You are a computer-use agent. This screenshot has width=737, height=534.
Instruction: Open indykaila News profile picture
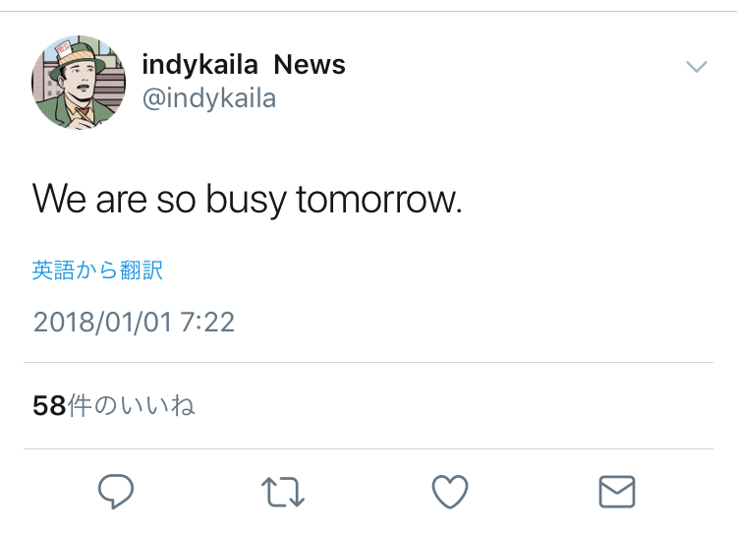(79, 83)
